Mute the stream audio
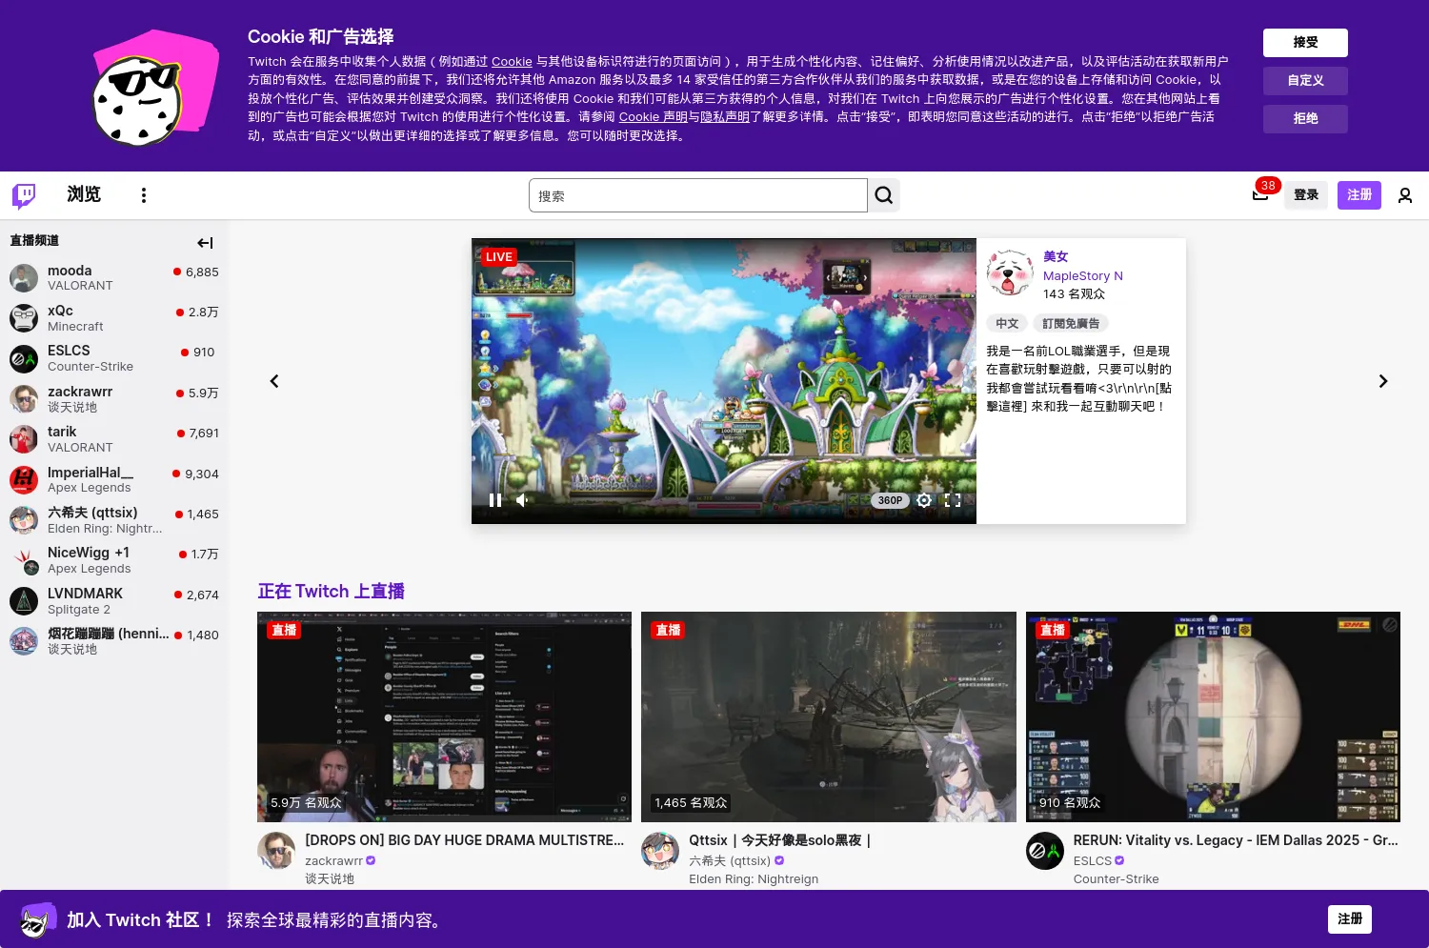 [x=522, y=499]
